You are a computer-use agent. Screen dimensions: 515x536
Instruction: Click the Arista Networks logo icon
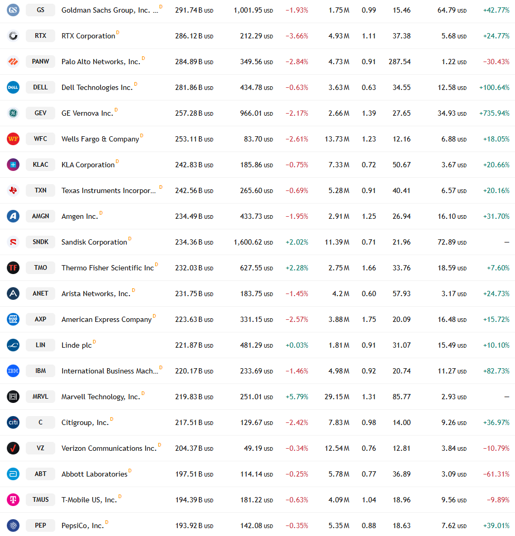pyautogui.click(x=13, y=294)
